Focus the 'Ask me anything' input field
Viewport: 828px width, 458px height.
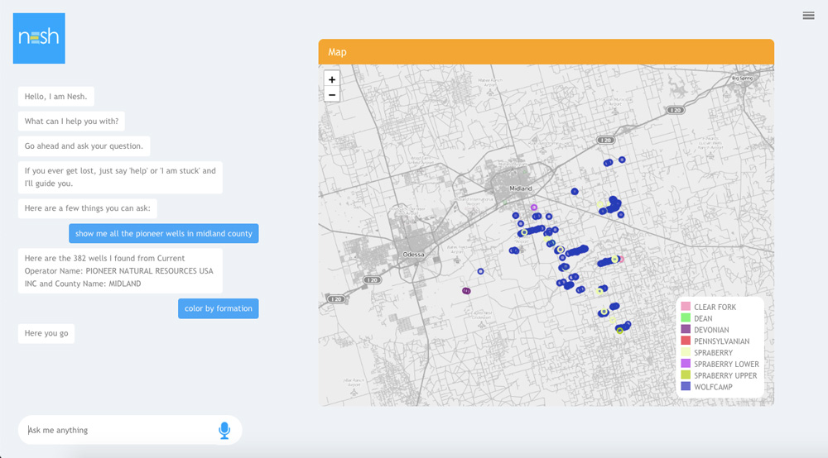[x=116, y=430]
